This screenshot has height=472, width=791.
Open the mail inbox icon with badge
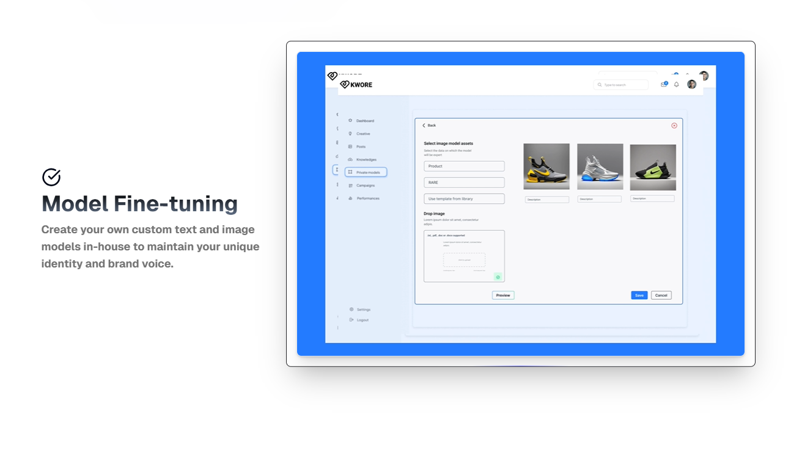point(664,84)
